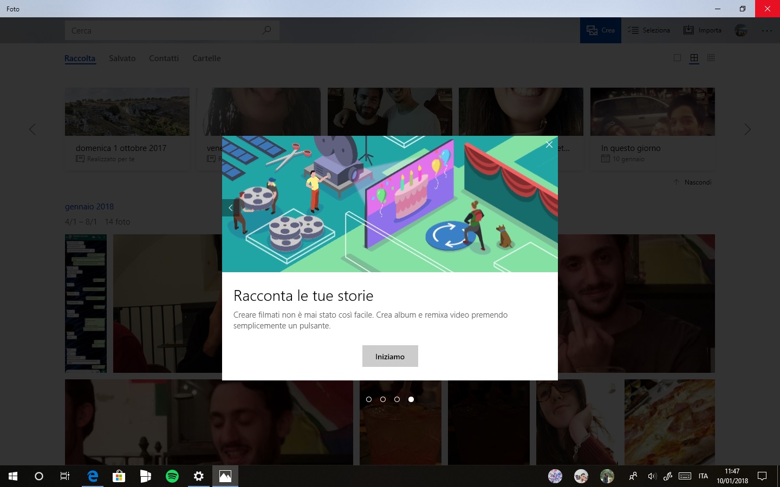Screen dimensions: 780x487
Task: Open the chat screenshot thumbnail
Action: (86, 304)
